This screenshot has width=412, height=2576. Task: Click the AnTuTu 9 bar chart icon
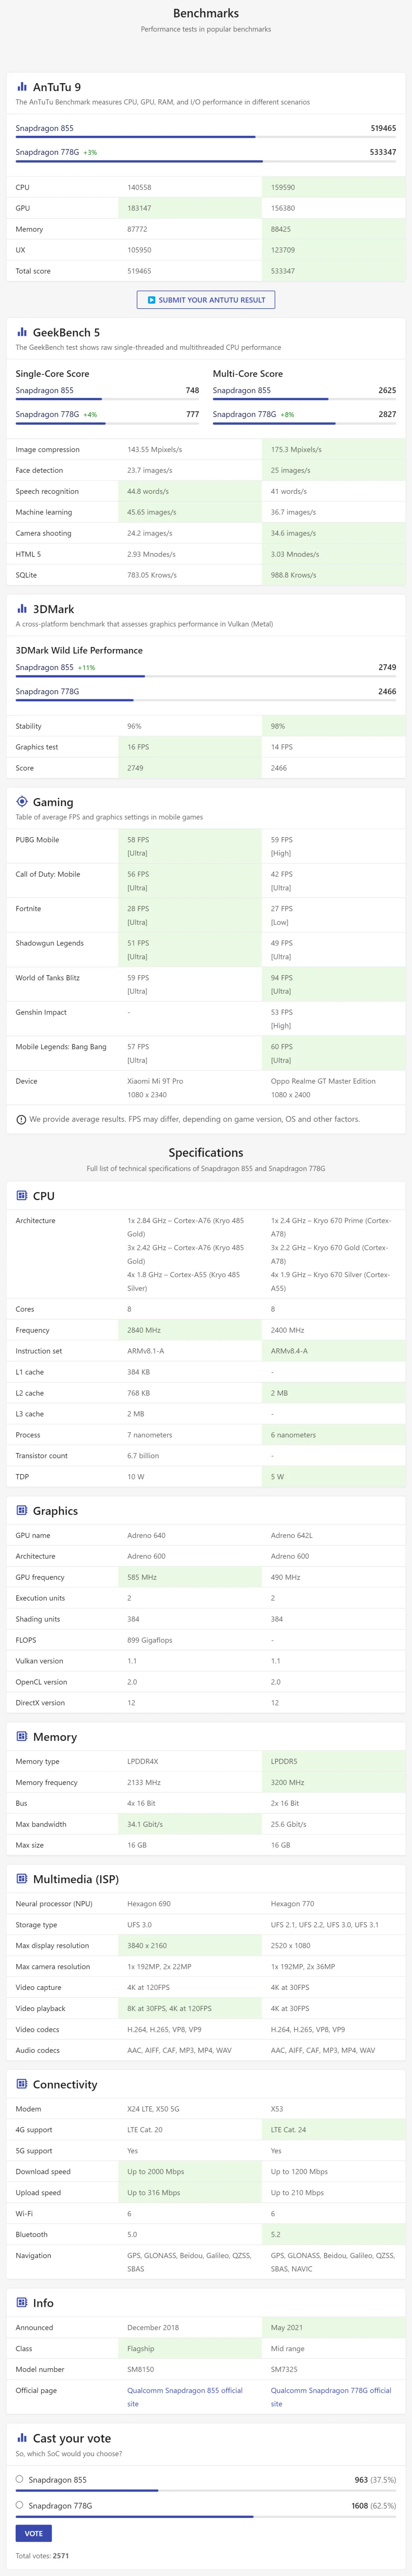pyautogui.click(x=22, y=87)
